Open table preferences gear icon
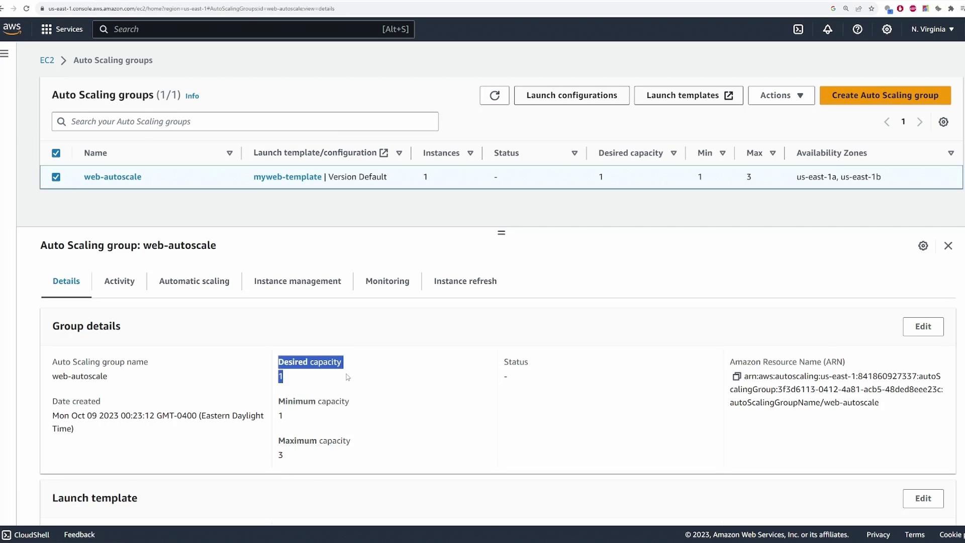Screen dimensions: 965x543 pyautogui.click(x=943, y=122)
